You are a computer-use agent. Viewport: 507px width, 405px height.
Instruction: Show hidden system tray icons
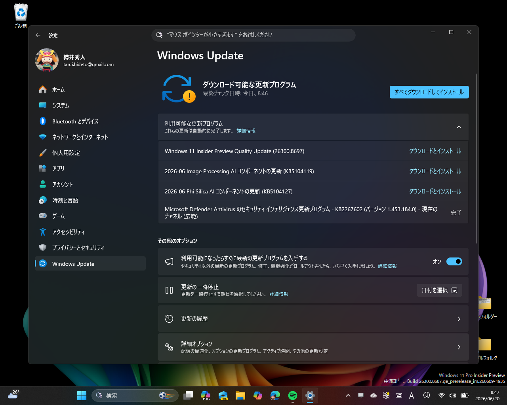click(x=348, y=396)
